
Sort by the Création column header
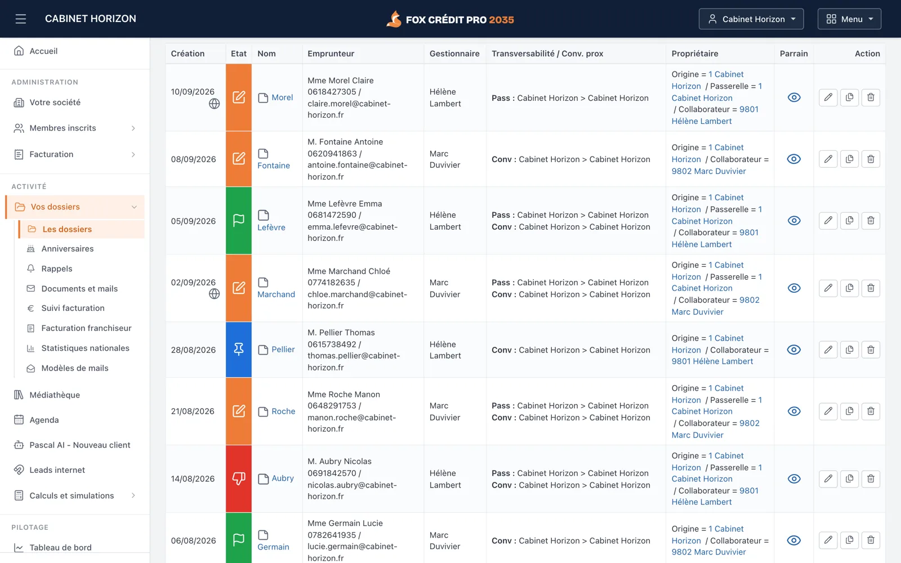click(188, 53)
